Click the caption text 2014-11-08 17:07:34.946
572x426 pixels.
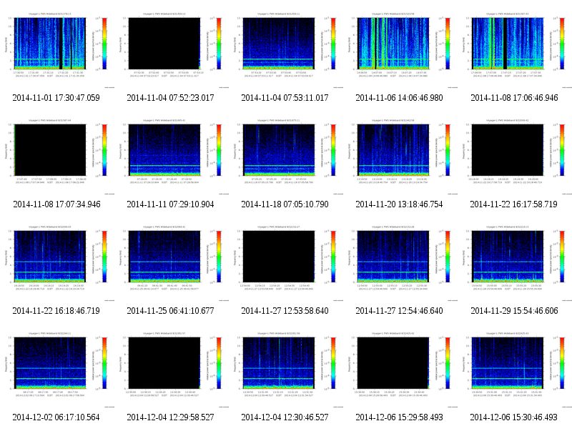click(56, 204)
